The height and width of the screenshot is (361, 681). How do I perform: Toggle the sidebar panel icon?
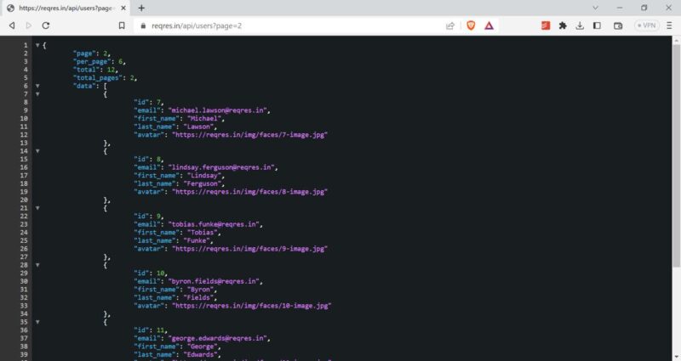click(598, 25)
